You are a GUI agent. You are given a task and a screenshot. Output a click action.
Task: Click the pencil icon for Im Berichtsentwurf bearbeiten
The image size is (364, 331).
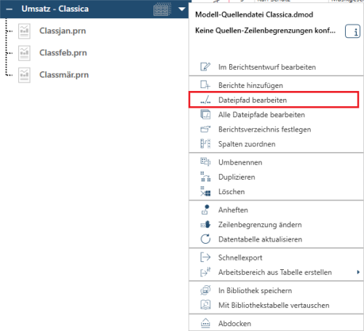click(x=205, y=67)
